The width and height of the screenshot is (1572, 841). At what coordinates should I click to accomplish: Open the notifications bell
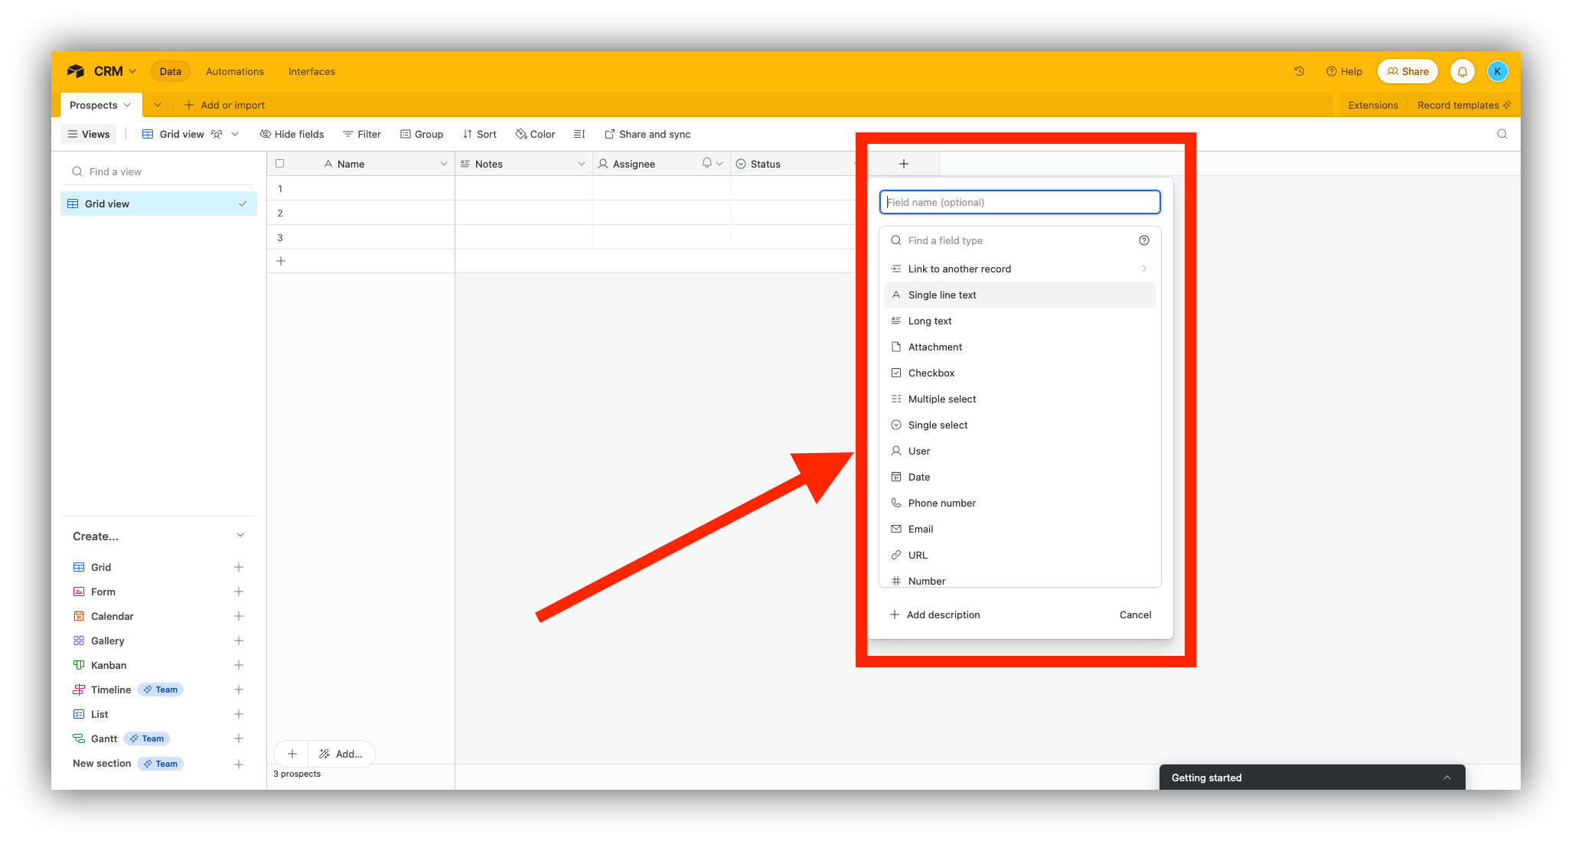point(1462,71)
